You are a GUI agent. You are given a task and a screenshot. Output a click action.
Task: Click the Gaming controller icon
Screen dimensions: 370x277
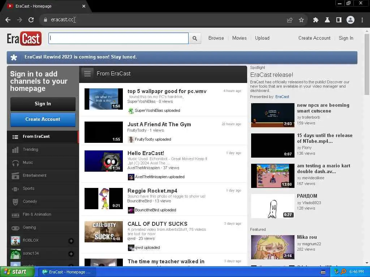[15, 228]
